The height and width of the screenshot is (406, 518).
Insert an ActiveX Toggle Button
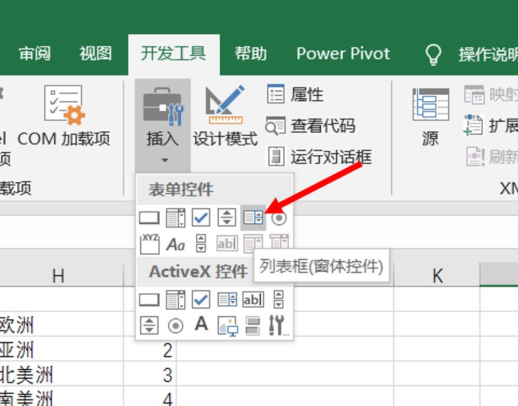[254, 326]
